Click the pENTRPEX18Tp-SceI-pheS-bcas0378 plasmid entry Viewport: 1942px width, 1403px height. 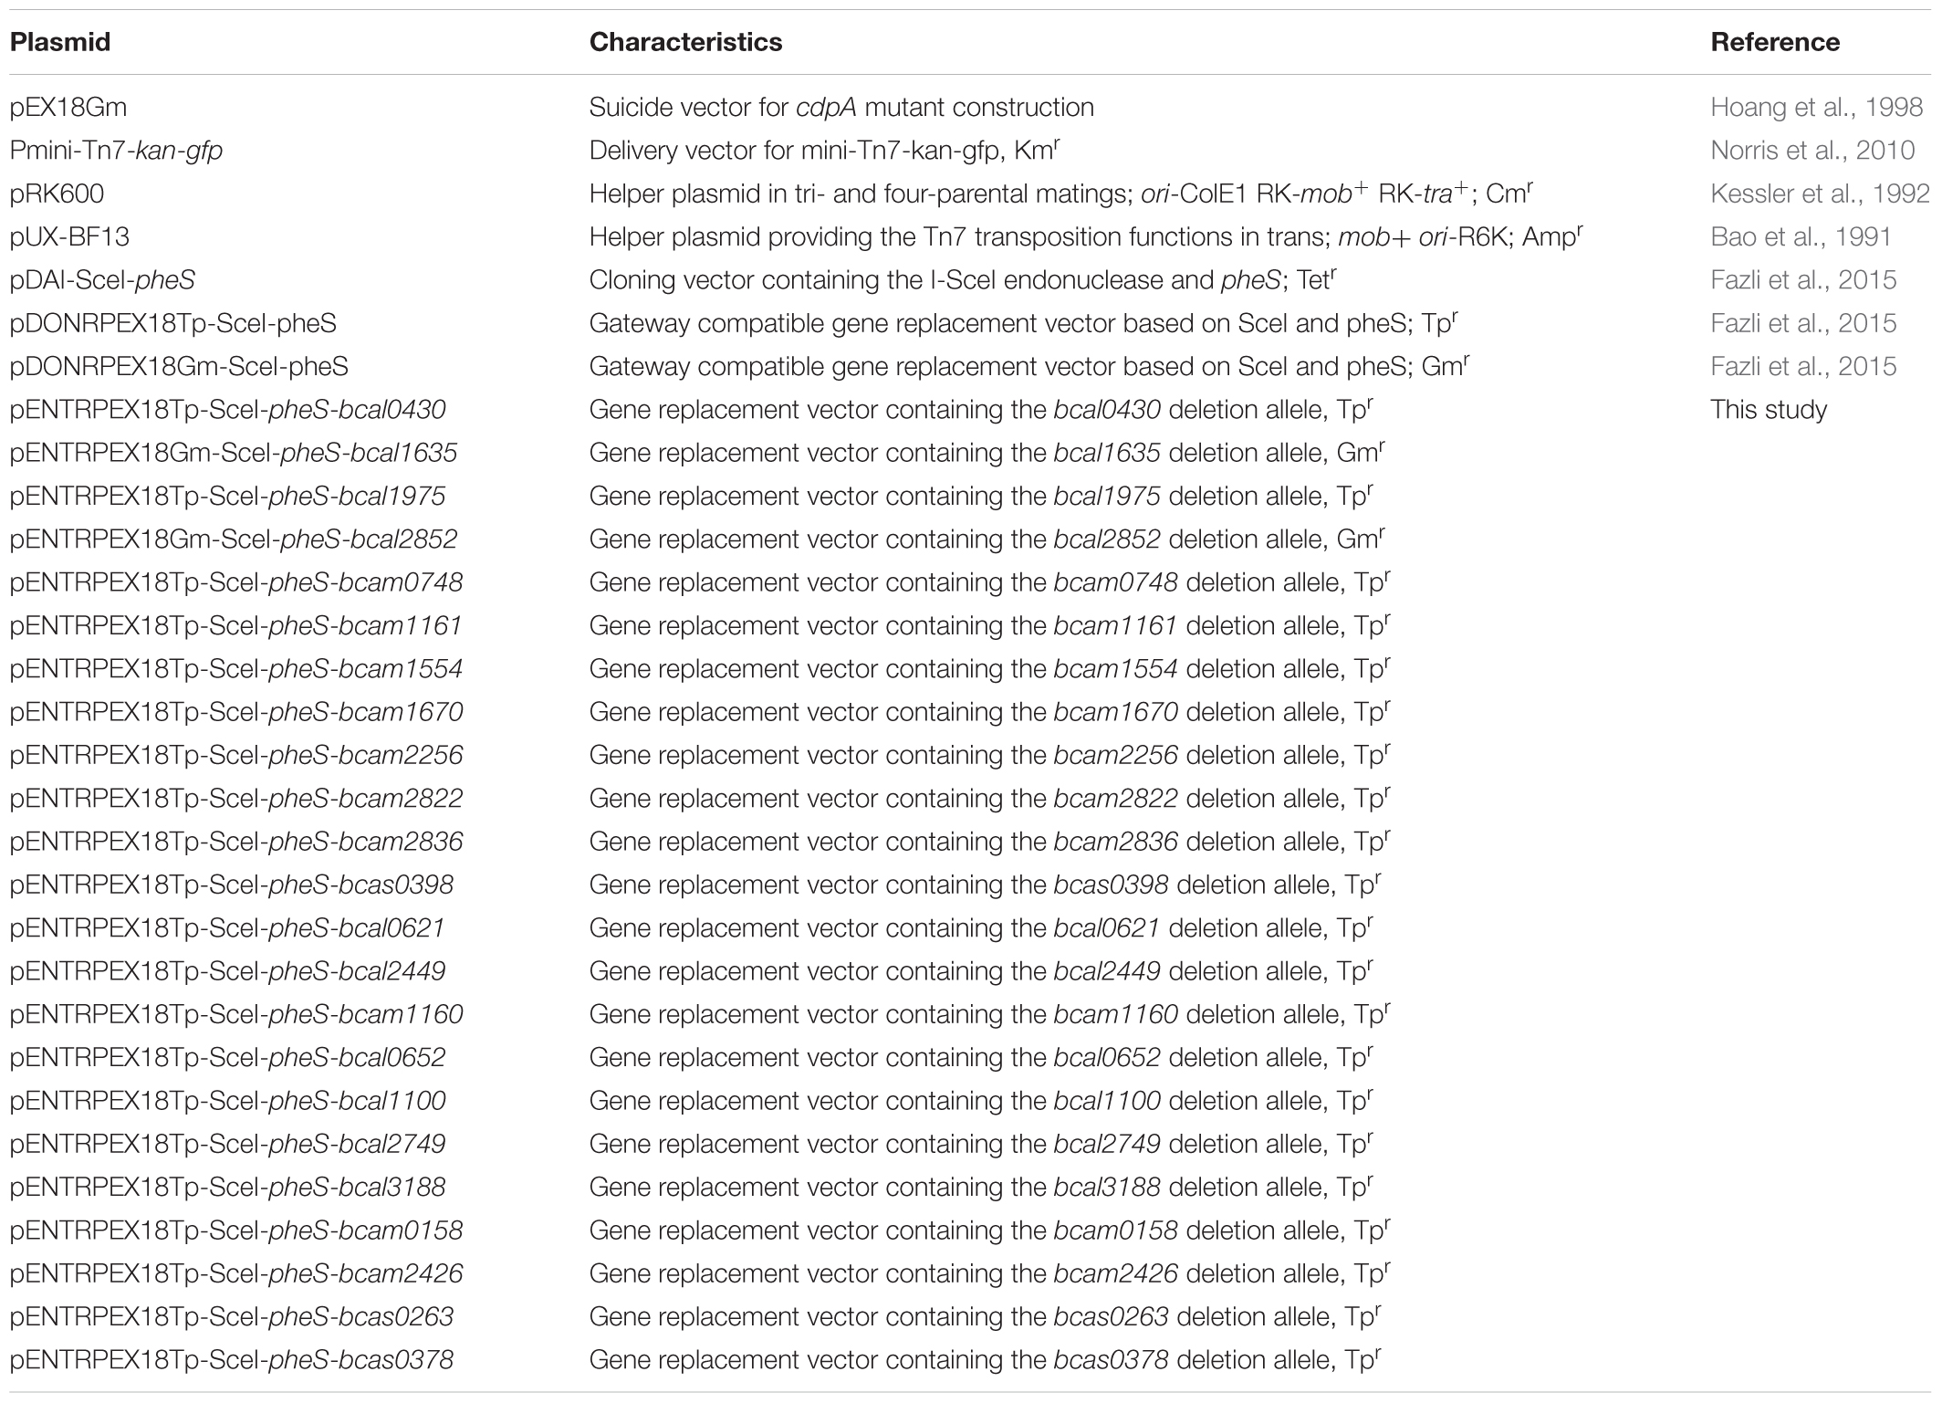pos(232,1361)
